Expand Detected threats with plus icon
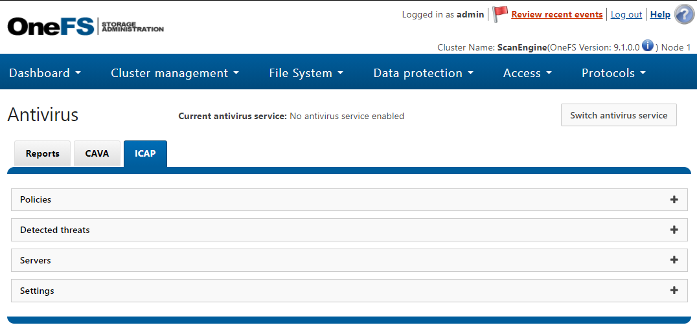 click(x=674, y=230)
